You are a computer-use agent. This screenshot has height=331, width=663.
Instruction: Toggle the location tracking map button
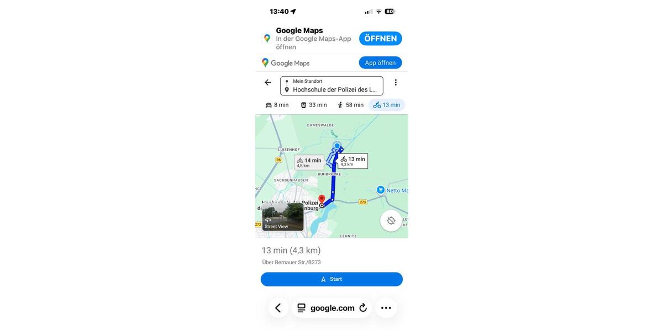391,221
